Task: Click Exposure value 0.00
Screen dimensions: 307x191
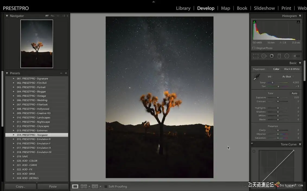Action: click(297, 97)
